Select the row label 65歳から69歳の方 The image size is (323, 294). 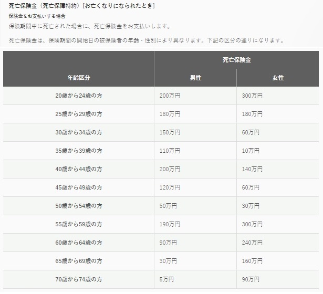coord(79,261)
